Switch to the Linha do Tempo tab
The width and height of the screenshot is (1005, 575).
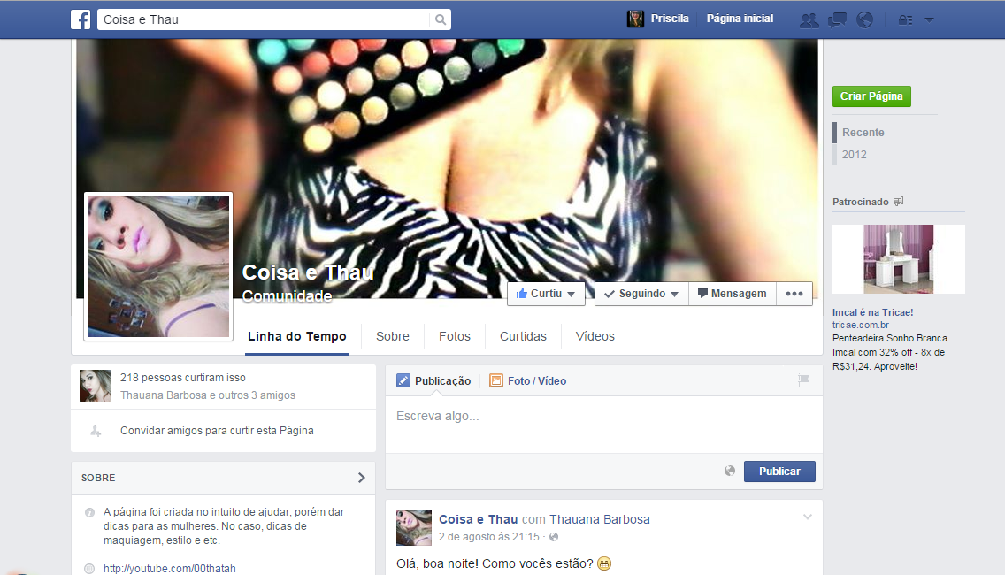(x=297, y=336)
